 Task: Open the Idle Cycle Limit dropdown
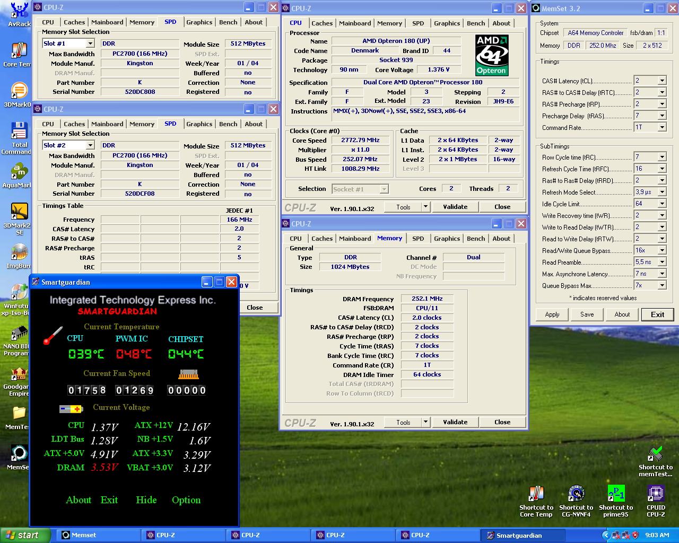point(661,204)
